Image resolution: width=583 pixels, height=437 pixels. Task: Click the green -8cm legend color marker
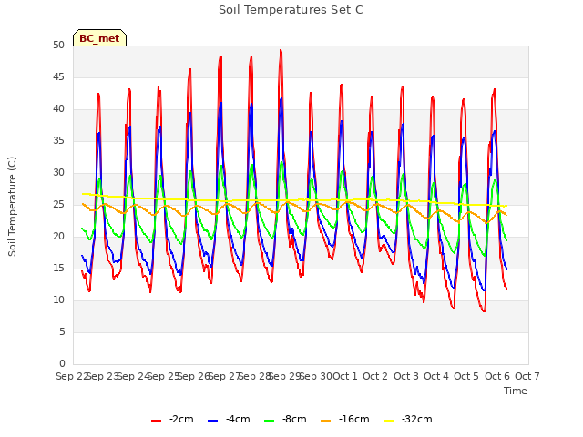270,421
